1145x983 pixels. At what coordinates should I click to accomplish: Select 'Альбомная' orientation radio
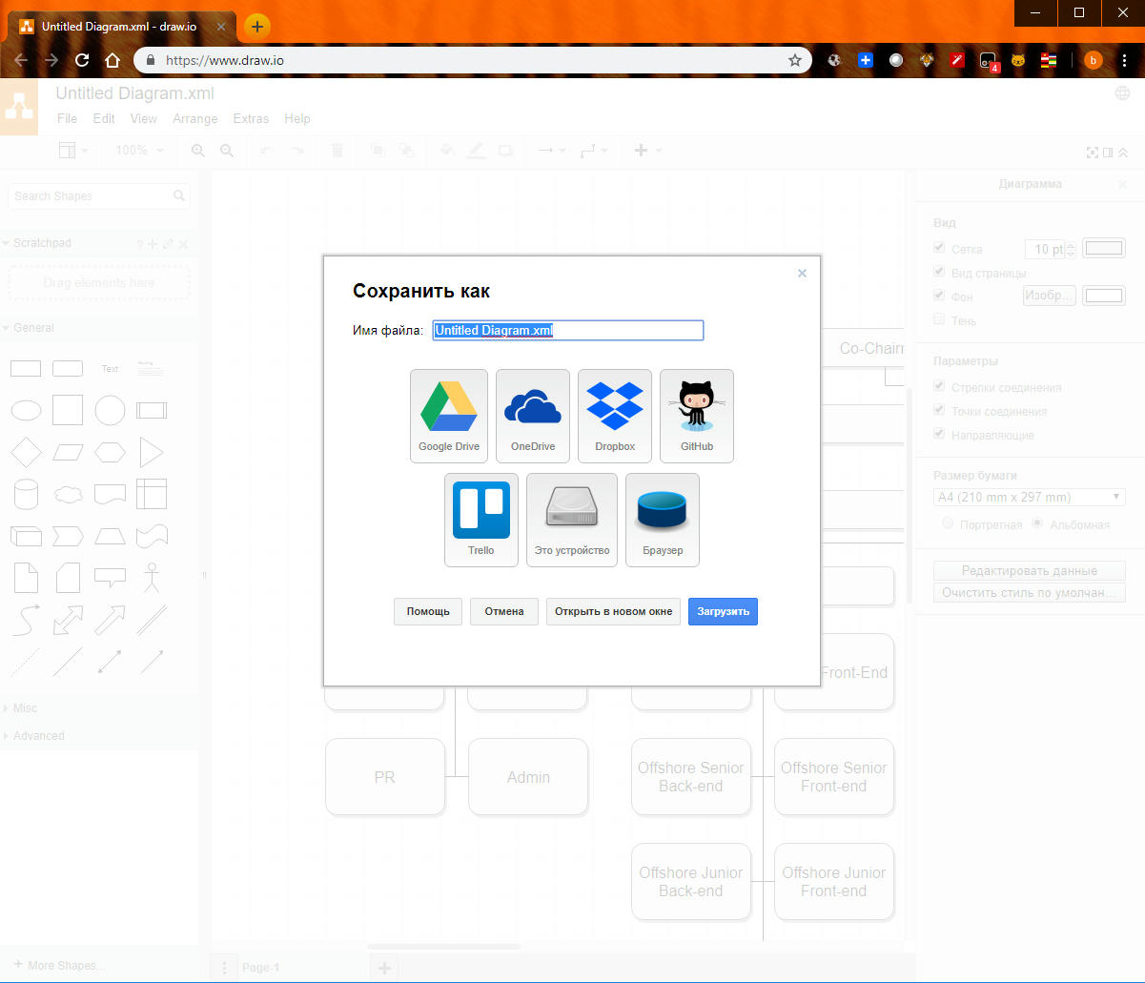pyautogui.click(x=1037, y=523)
